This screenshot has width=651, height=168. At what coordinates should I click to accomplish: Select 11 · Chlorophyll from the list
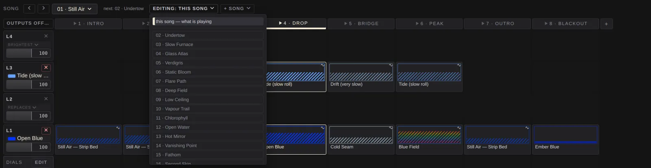tap(208, 118)
